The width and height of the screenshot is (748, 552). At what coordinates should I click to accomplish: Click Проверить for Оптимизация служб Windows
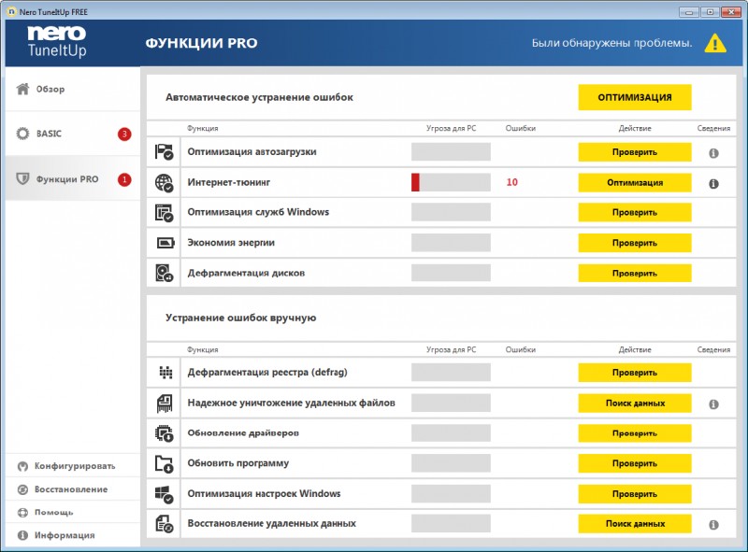click(x=634, y=213)
